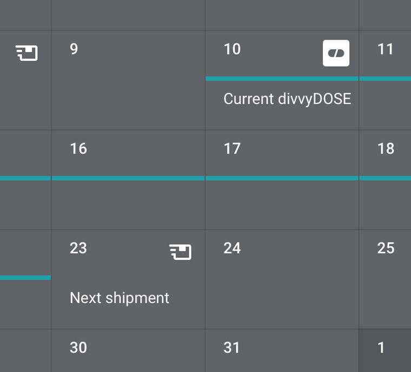The height and width of the screenshot is (372, 411).
Task: Click the pill icon on day 10
Action: pyautogui.click(x=336, y=53)
